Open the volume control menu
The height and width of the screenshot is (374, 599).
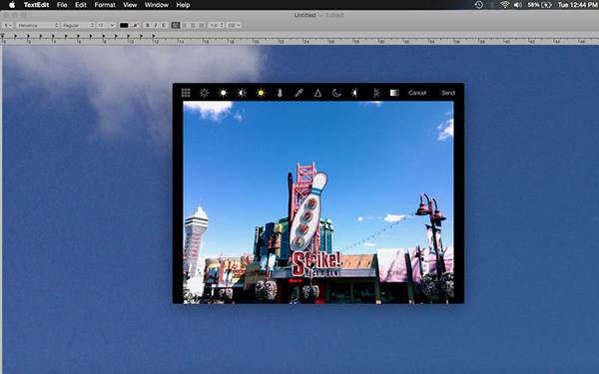[x=518, y=5]
